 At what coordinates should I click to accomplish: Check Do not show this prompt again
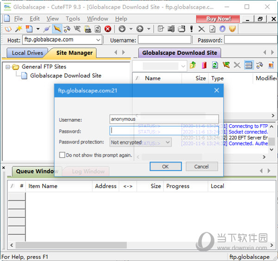(x=62, y=155)
